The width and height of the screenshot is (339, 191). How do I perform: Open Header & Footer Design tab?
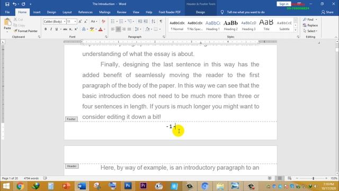click(x=200, y=12)
